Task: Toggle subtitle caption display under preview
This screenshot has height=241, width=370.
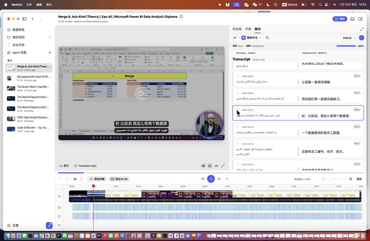Action: pyautogui.click(x=210, y=166)
